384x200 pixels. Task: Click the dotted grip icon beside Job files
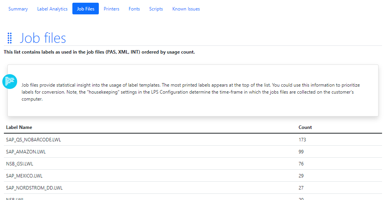pos(10,38)
